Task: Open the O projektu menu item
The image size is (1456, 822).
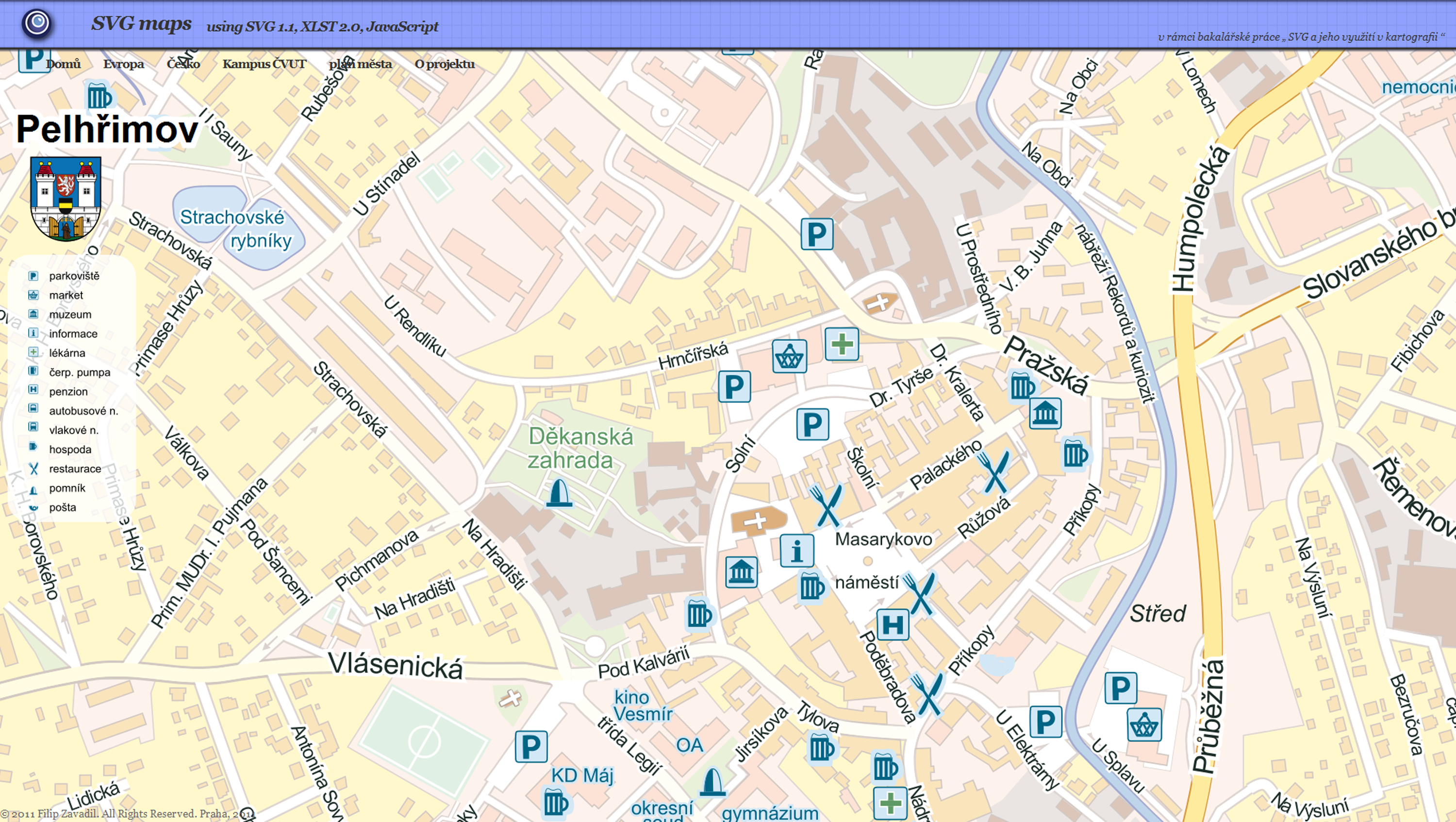Action: pyautogui.click(x=445, y=64)
